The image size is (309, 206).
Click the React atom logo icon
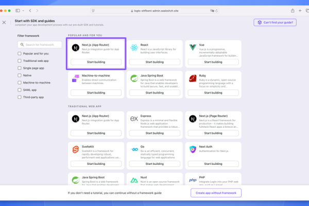(134, 48)
